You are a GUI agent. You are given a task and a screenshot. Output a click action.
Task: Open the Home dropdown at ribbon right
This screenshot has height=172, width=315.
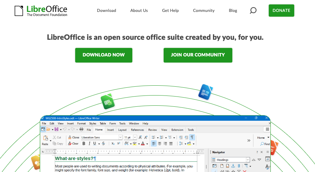pos(263,137)
